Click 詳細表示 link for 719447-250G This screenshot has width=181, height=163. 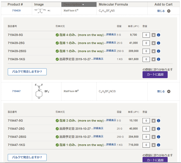point(98,136)
